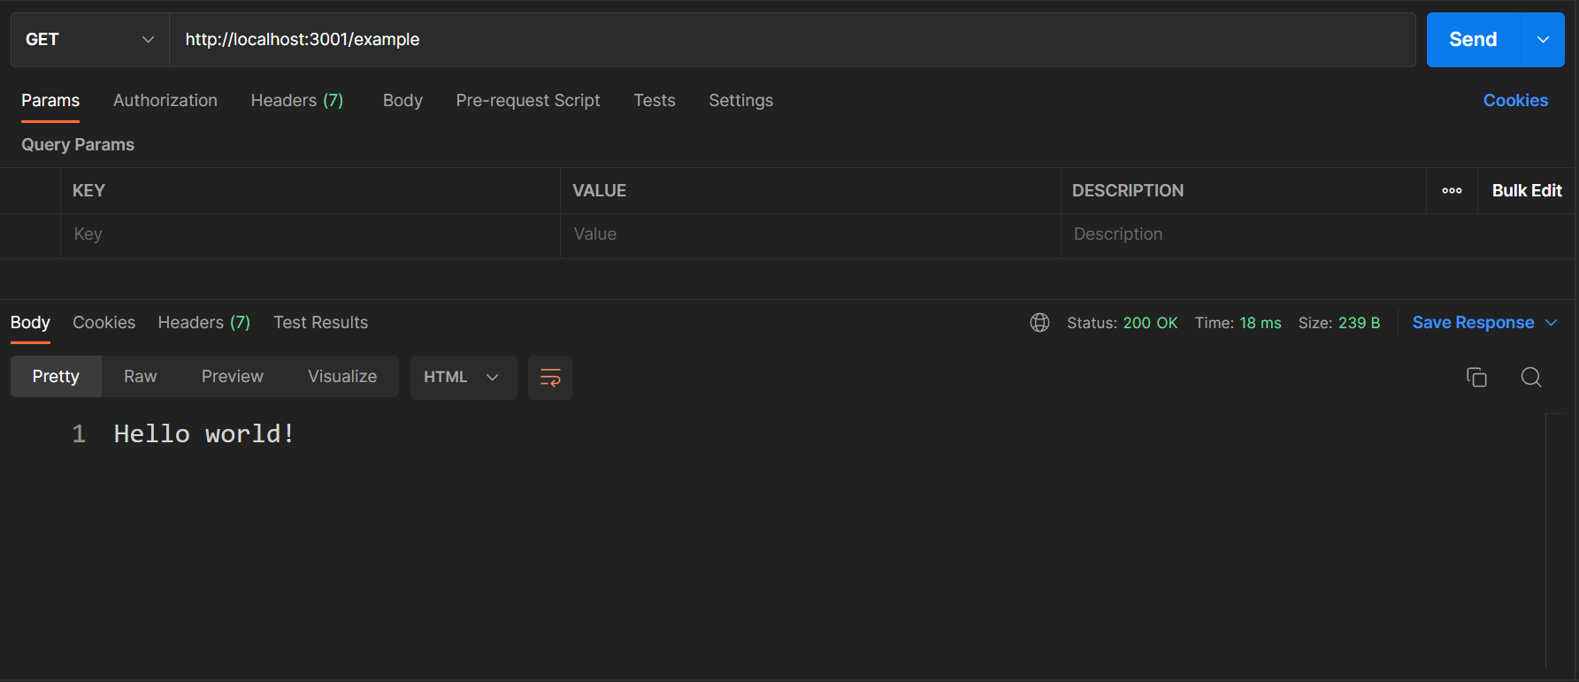Image resolution: width=1579 pixels, height=682 pixels.
Task: Click the response time 18 ms
Action: click(x=1260, y=323)
